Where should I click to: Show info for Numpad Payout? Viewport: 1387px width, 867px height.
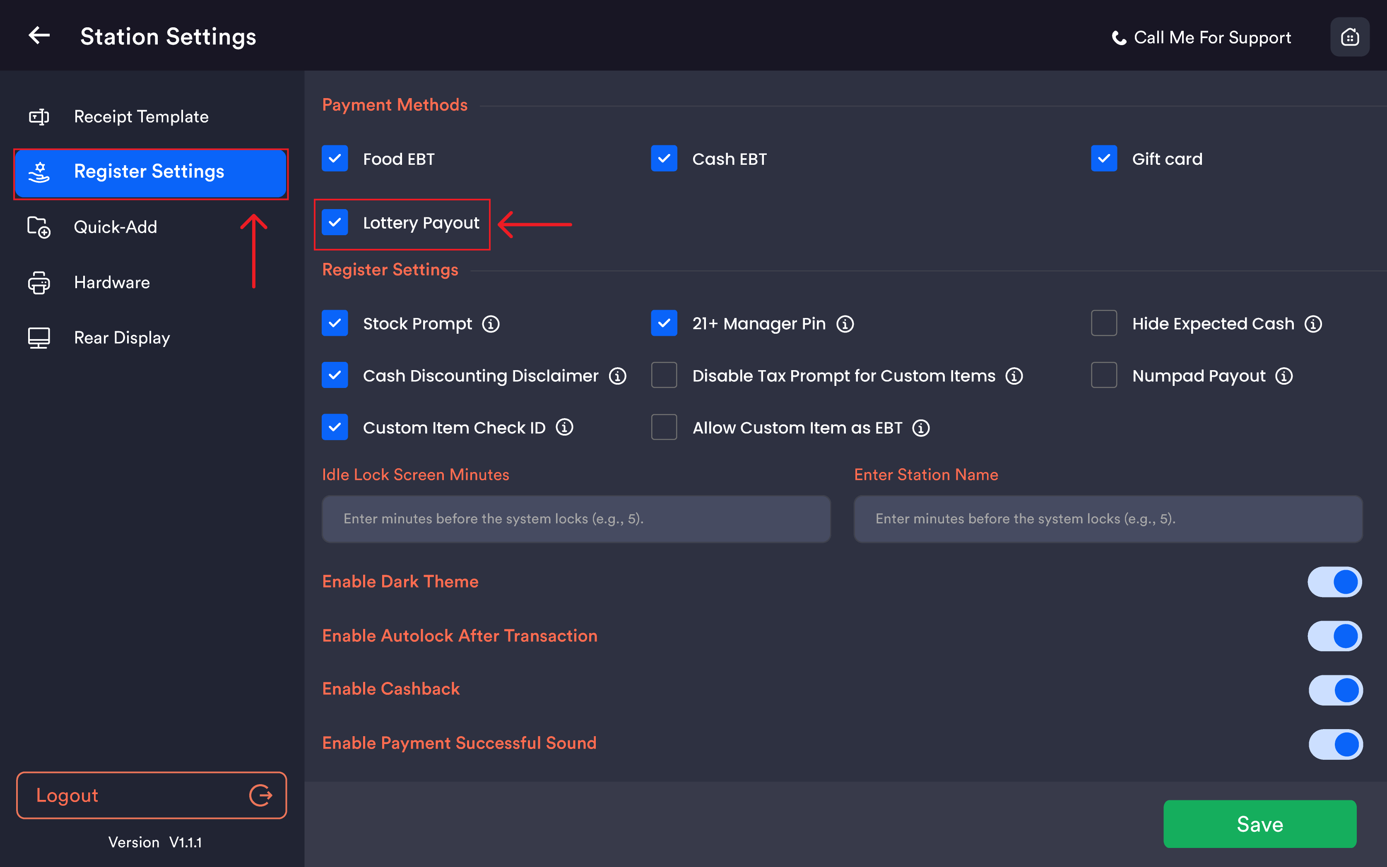1284,376
